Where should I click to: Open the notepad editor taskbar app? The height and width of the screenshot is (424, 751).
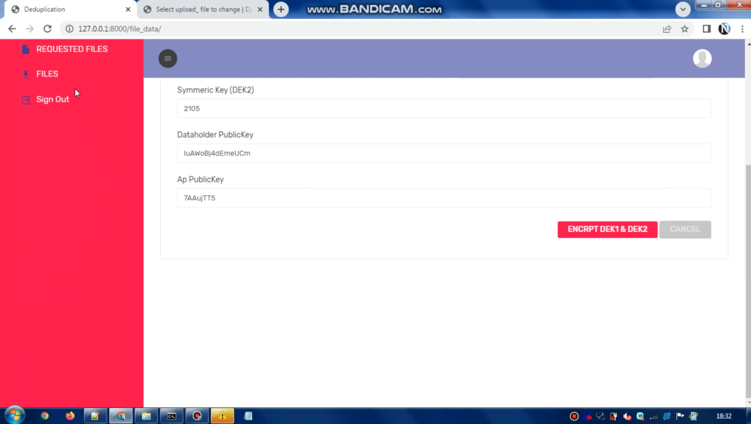pyautogui.click(x=95, y=416)
